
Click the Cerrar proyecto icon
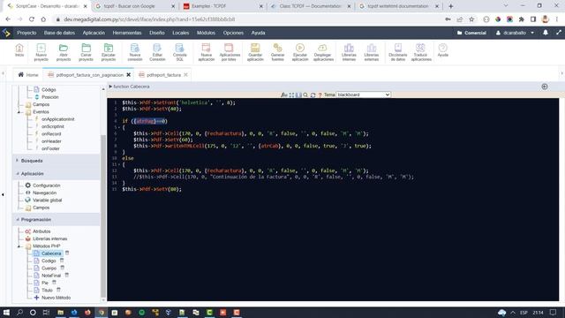86,52
